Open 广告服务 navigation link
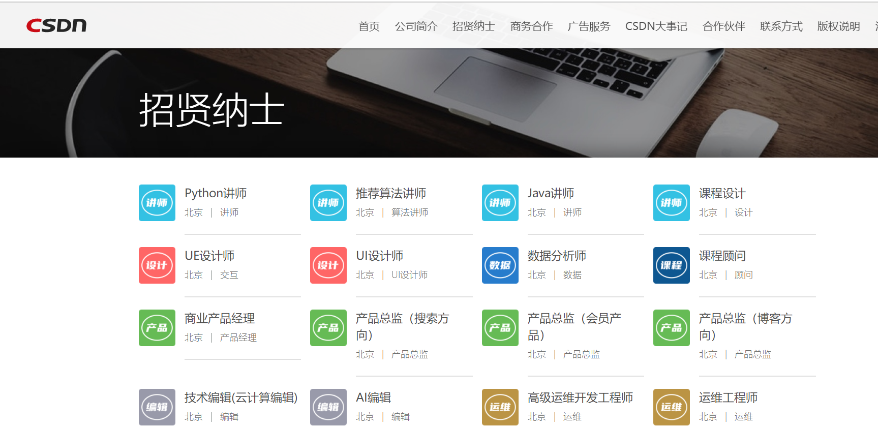Screen dimensions: 878x428 coord(589,26)
